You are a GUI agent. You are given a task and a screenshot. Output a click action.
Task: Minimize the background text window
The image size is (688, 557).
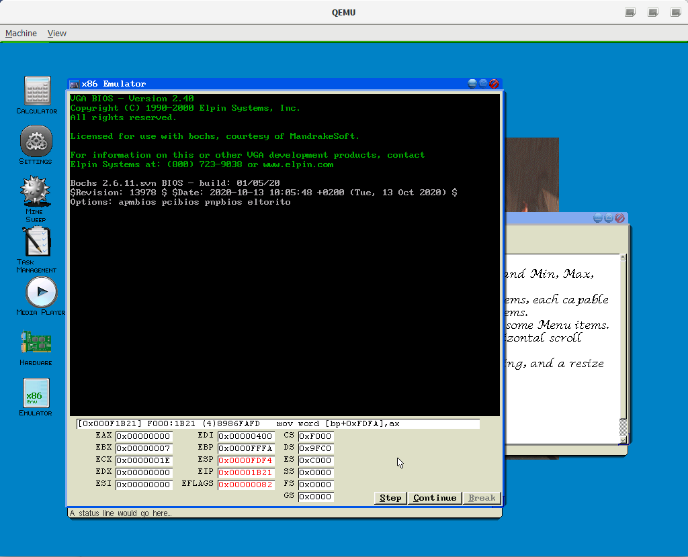tap(597, 218)
